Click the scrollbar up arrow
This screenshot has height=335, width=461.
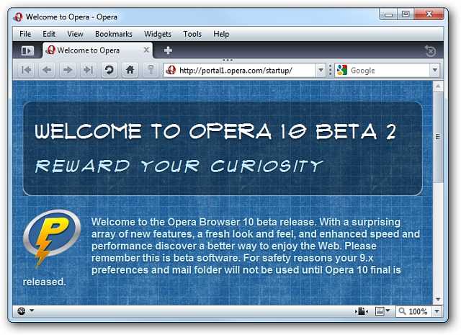click(438, 86)
